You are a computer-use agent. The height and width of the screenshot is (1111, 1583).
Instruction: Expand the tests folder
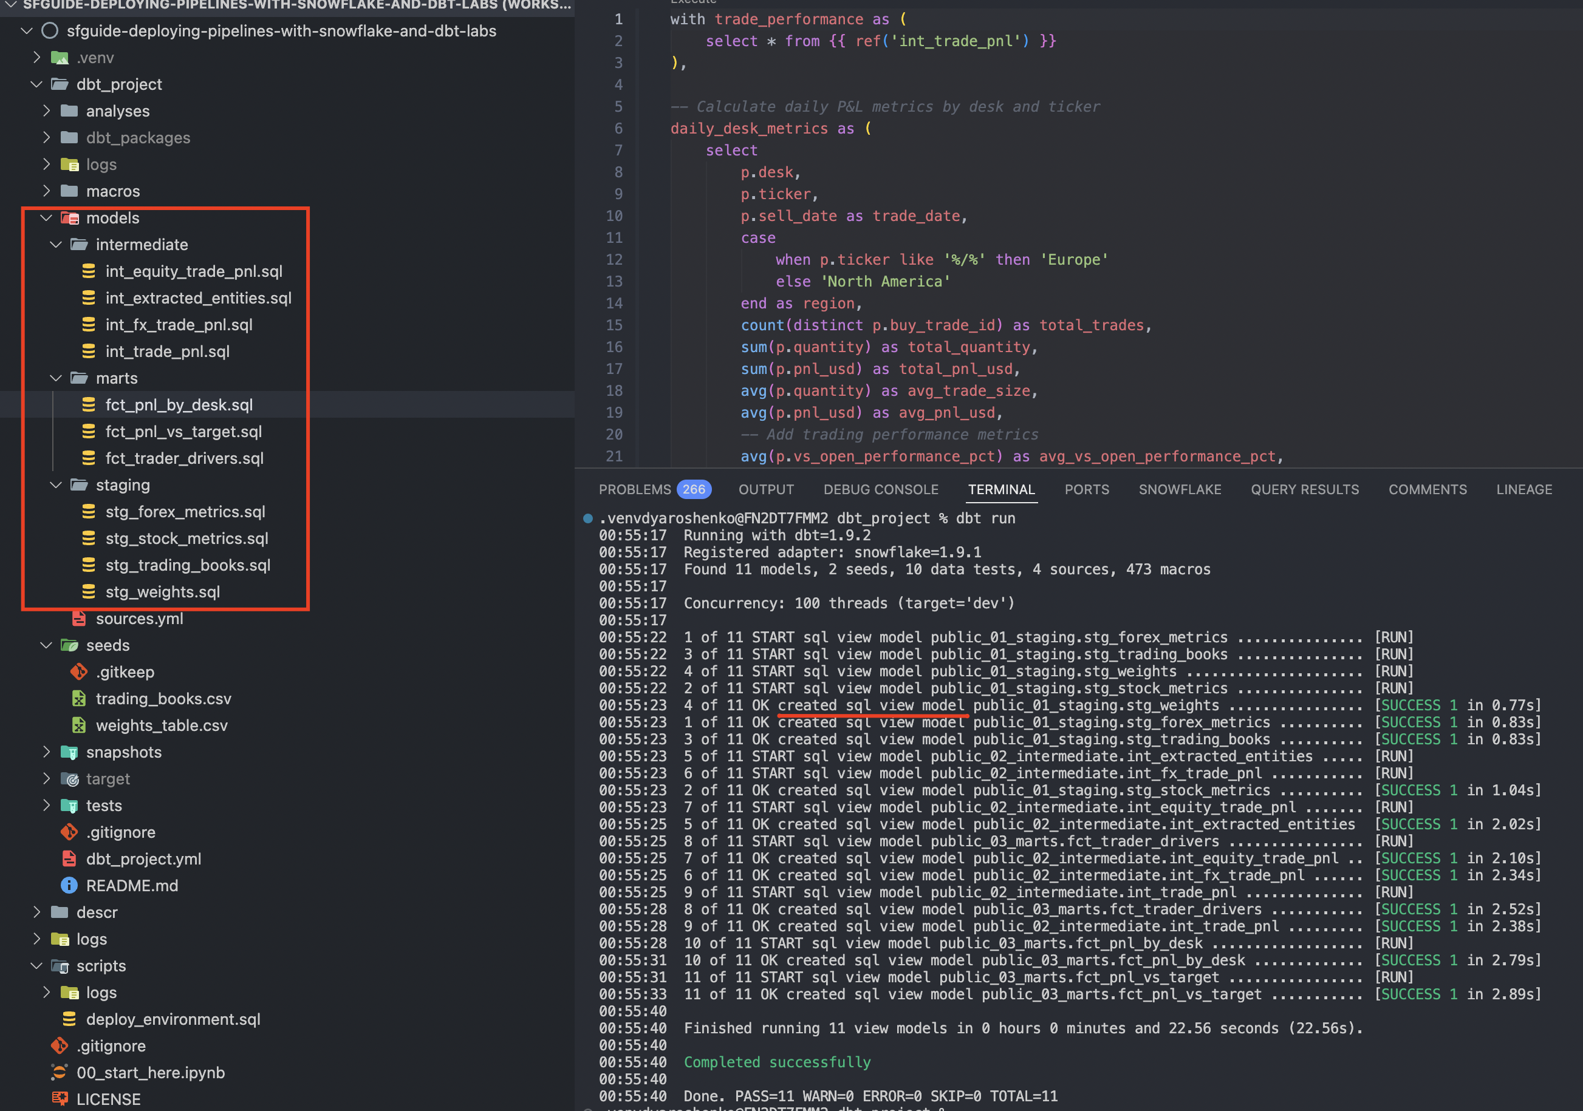[x=46, y=806]
